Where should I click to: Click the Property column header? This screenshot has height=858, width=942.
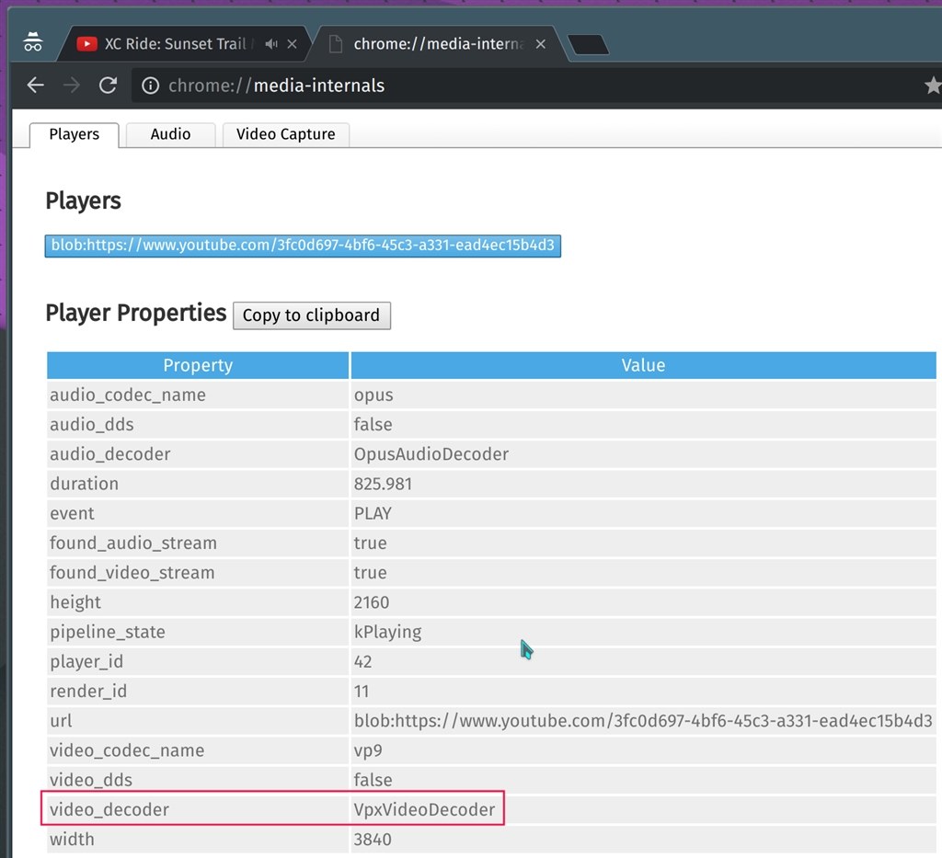198,365
